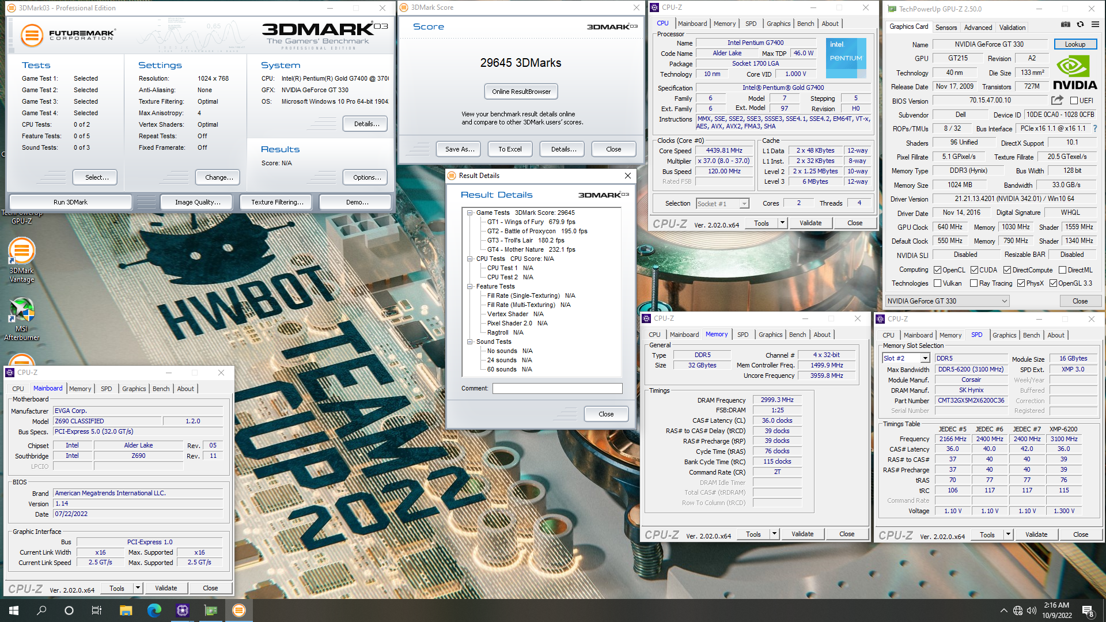The width and height of the screenshot is (1106, 622).
Task: Open the Slot #2 memory slot dropdown
Action: (x=906, y=358)
